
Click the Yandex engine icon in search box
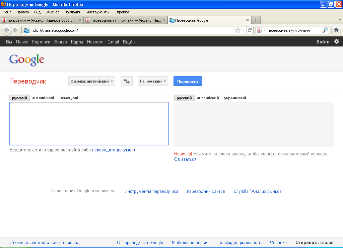[x=260, y=30]
